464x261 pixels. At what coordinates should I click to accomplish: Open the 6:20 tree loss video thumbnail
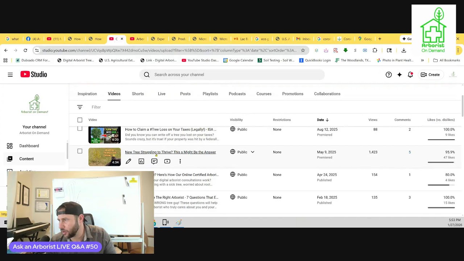104,134
